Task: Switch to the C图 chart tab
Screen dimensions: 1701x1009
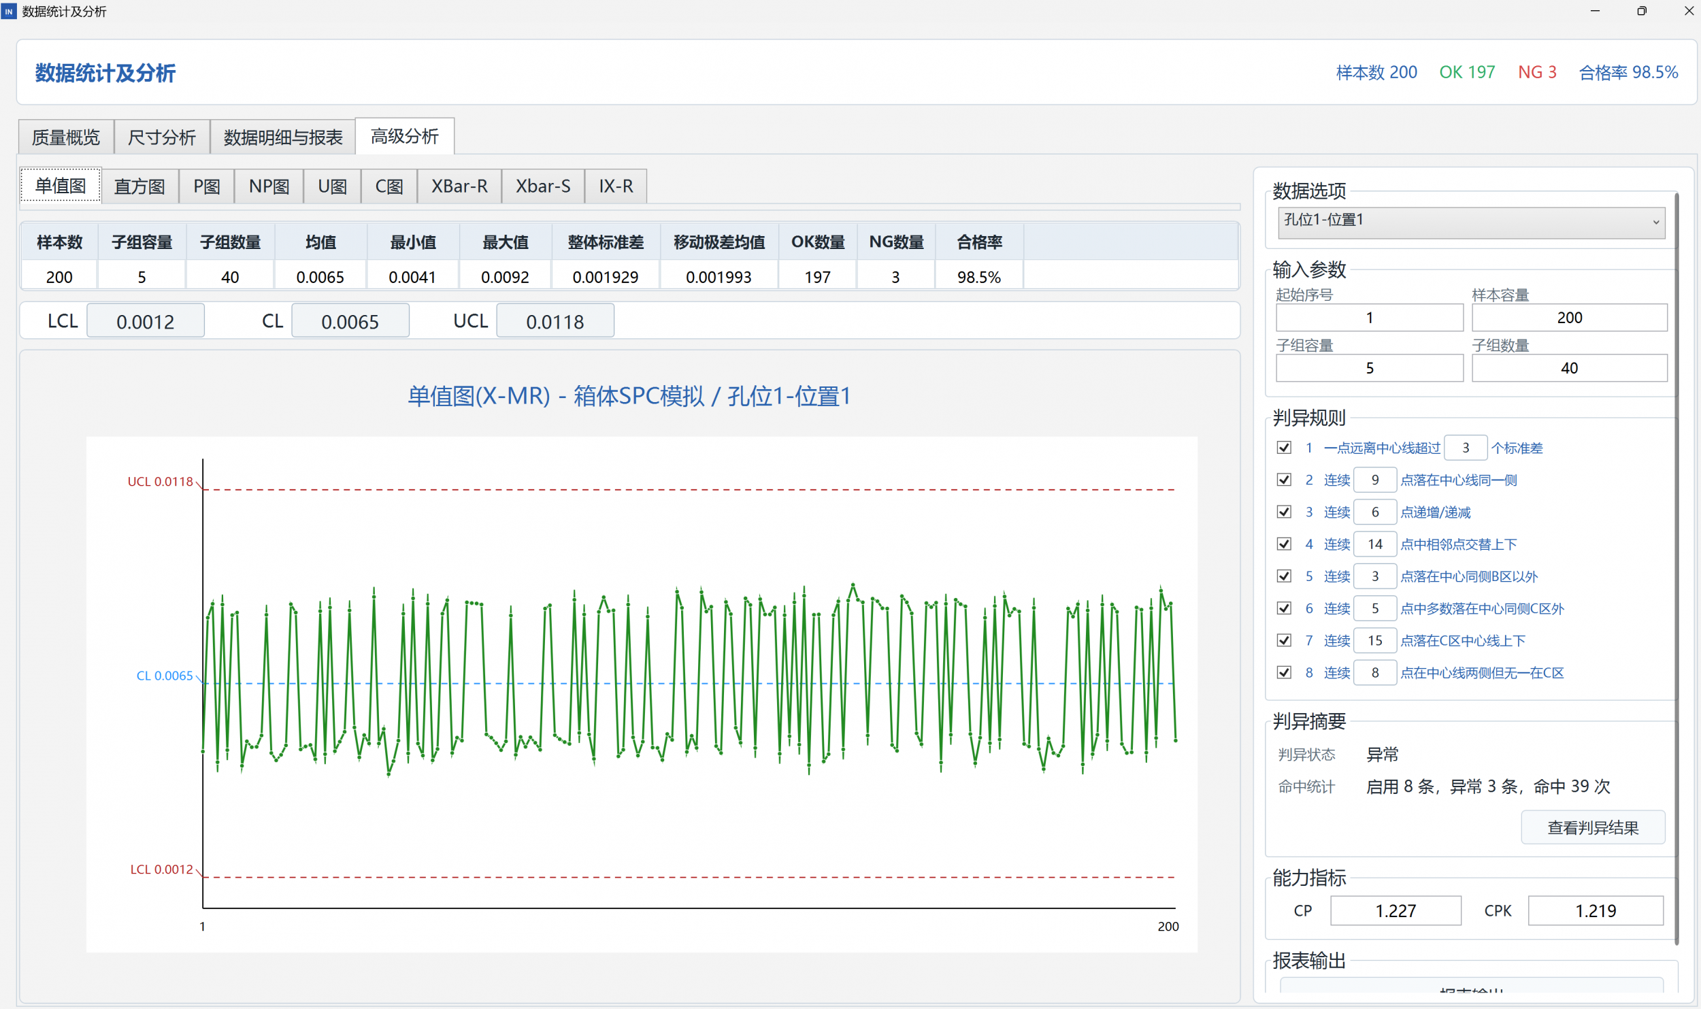Action: point(389,186)
